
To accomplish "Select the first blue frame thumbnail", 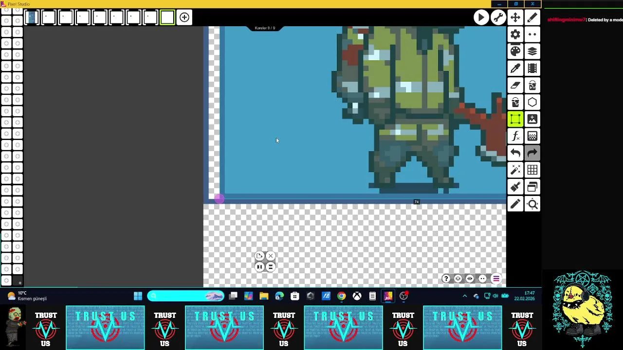I will (x=32, y=17).
